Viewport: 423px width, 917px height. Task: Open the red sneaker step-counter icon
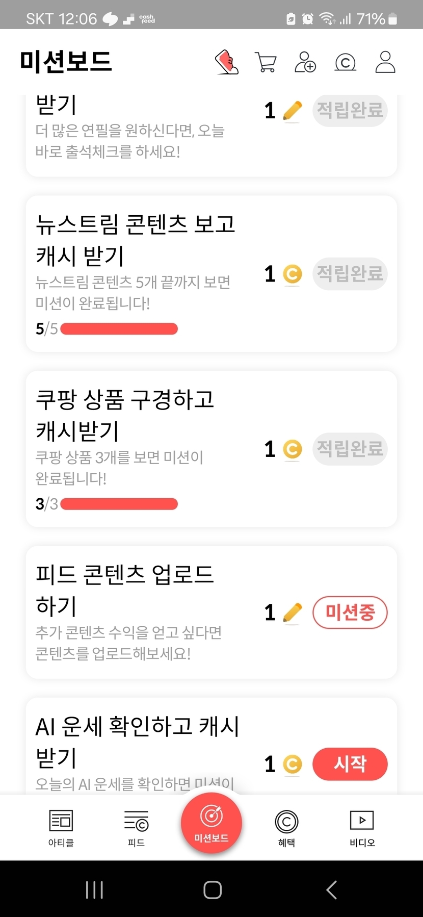[227, 62]
